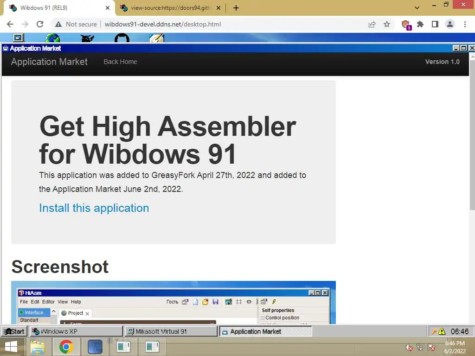The height and width of the screenshot is (356, 475).
Task: Click the Application Market title bar icon
Action: (6, 48)
